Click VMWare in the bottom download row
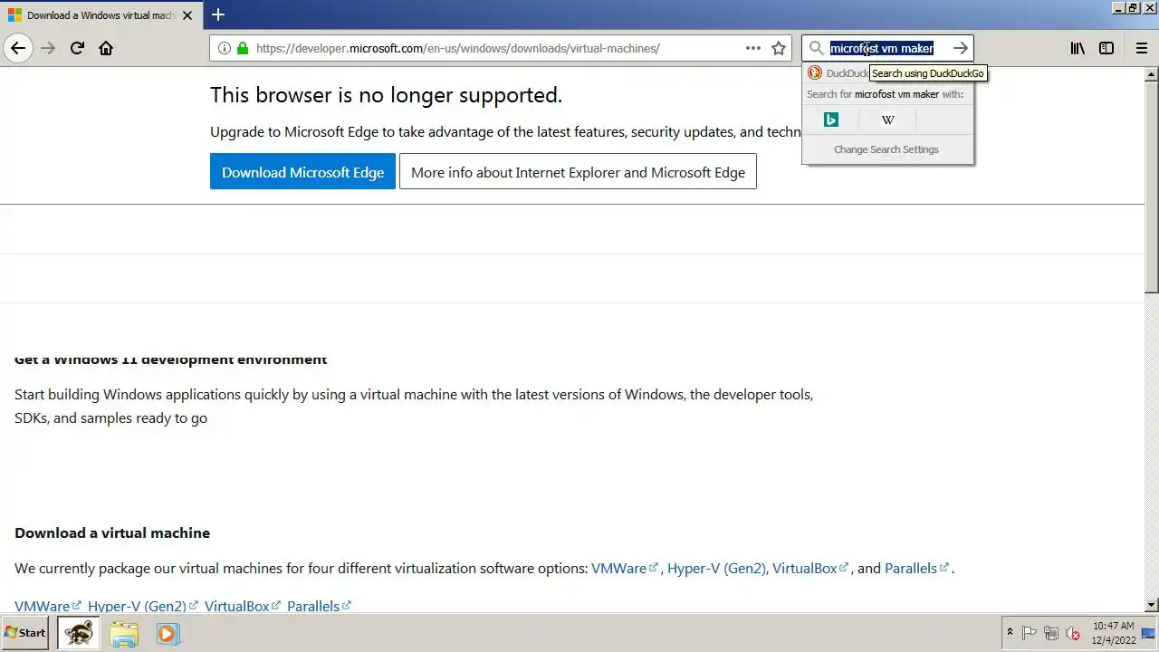The image size is (1159, 652). coord(48,606)
